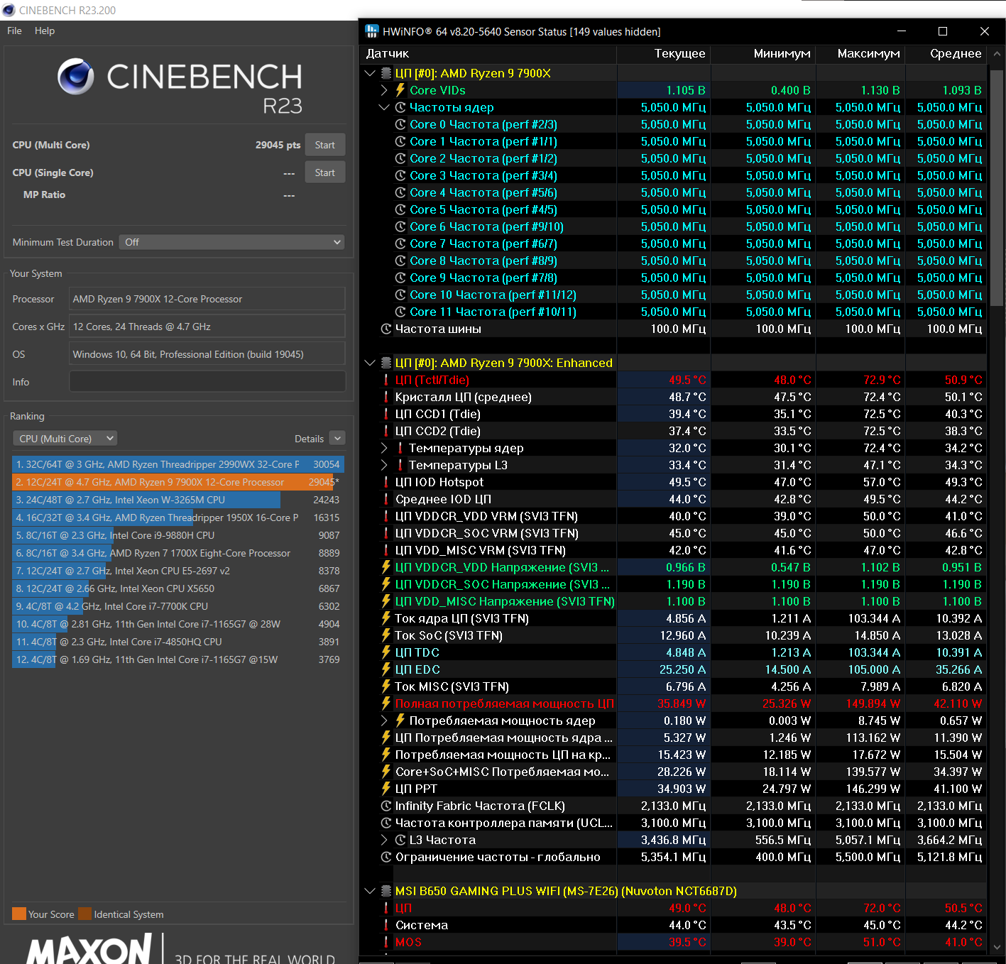The width and height of the screenshot is (1006, 964).
Task: Click the empty Info input field
Action: pos(207,382)
